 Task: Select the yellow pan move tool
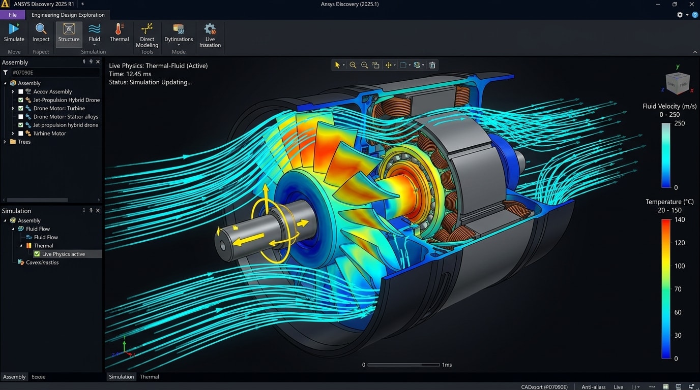tap(389, 65)
